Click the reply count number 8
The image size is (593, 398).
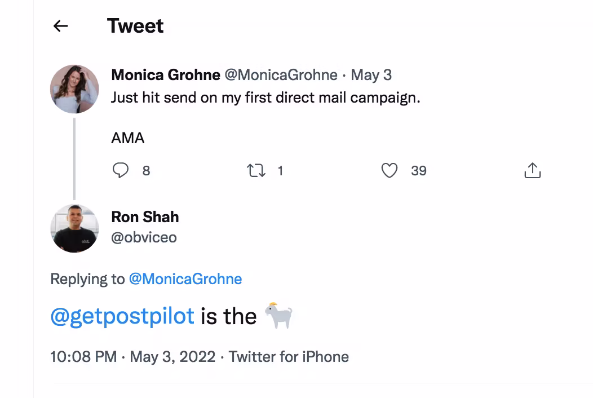coord(146,170)
